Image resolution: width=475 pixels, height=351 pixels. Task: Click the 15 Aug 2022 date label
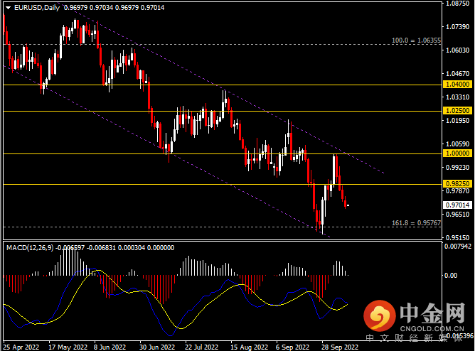(250, 347)
